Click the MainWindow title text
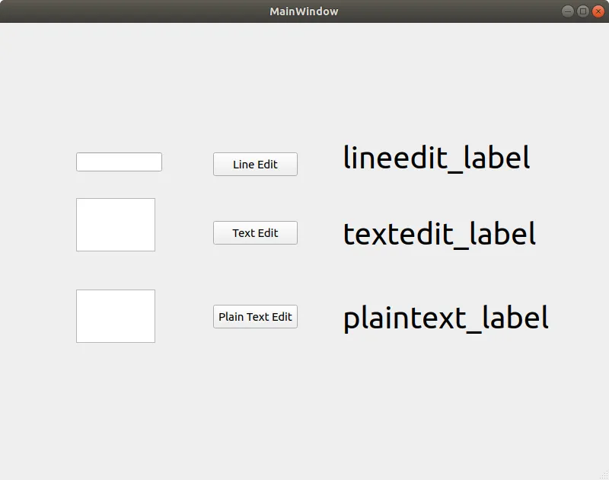This screenshot has width=609, height=480. tap(304, 11)
